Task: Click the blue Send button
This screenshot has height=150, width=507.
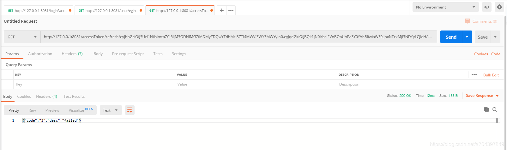Action: (x=451, y=37)
